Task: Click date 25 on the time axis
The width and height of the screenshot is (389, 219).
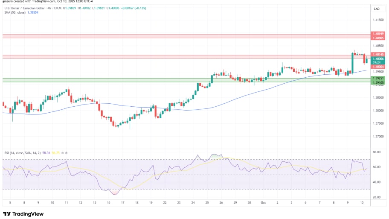Action: [208, 203]
